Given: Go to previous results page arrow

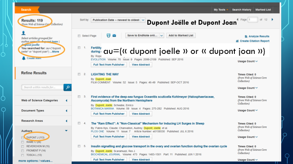Looking at the screenshot, I should pyautogui.click(x=238, y=19).
